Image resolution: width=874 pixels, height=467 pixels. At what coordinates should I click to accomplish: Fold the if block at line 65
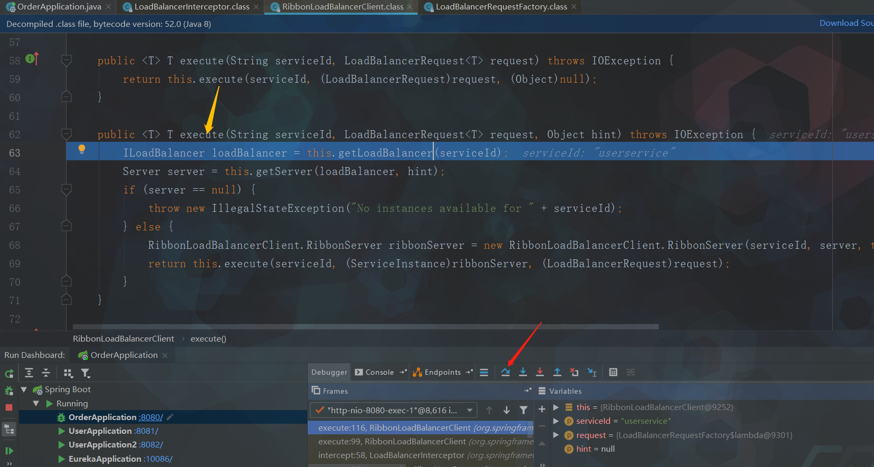point(66,189)
